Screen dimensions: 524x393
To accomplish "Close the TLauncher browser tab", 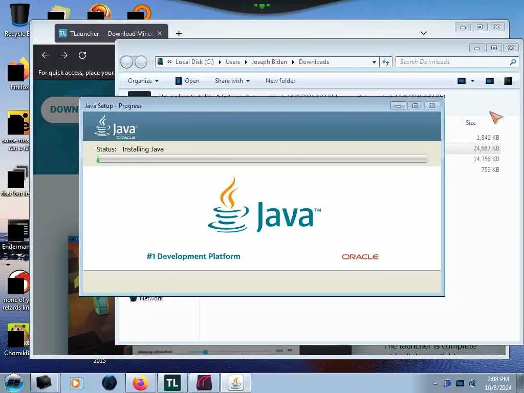I will coord(160,33).
